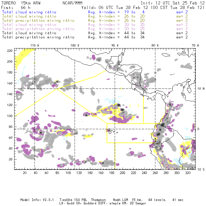The height and width of the screenshot is (206, 206).
Task: Select the black 'Total cloud mixing ratio' legend line
Action: [29, 33]
